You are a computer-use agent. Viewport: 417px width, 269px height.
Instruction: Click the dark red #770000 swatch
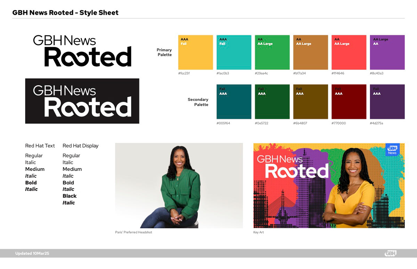click(349, 102)
